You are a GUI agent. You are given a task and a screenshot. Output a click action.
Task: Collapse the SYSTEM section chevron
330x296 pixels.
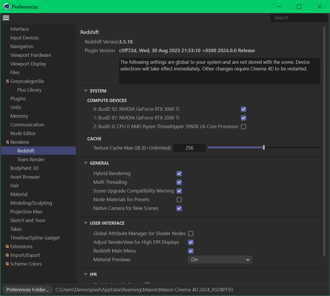(86, 91)
